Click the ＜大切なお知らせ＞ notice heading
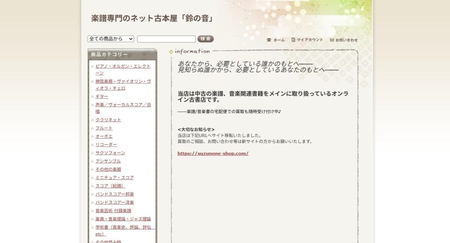The height and width of the screenshot is (243, 450). 196,129
